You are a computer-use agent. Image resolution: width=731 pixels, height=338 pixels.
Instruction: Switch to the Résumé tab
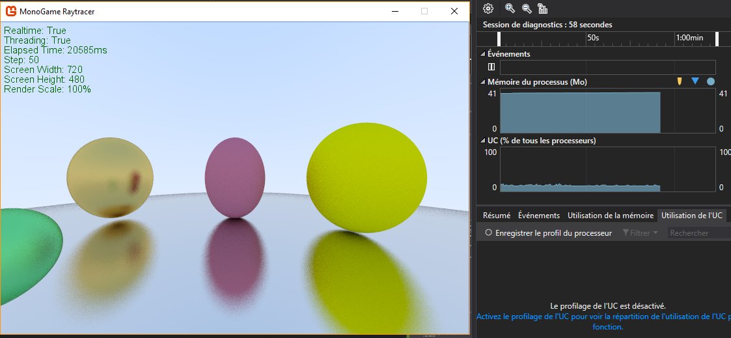click(x=497, y=216)
